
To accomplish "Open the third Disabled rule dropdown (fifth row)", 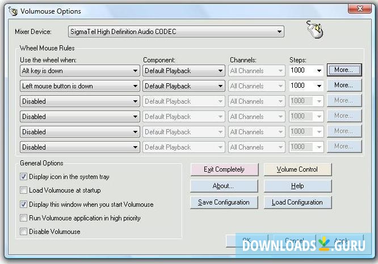I will (x=80, y=132).
